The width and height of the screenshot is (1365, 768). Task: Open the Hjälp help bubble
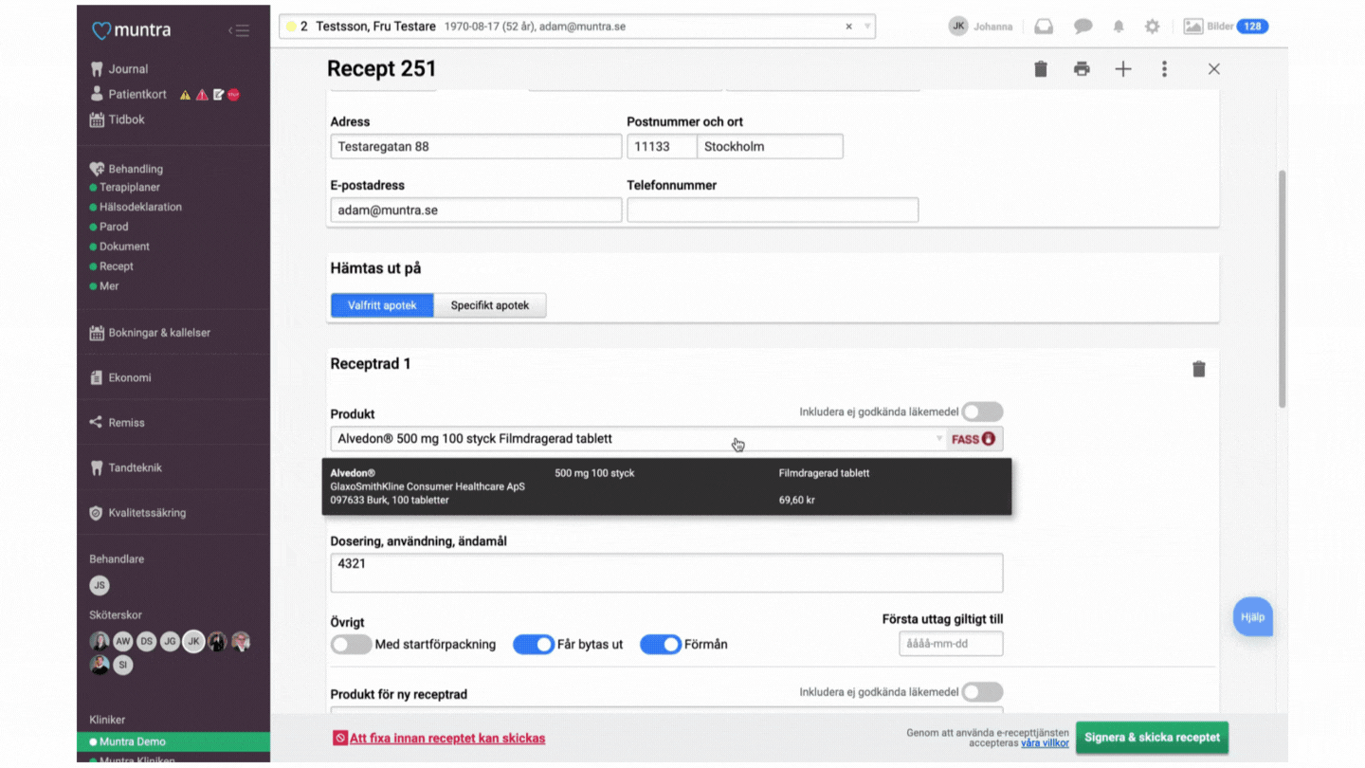pyautogui.click(x=1252, y=617)
